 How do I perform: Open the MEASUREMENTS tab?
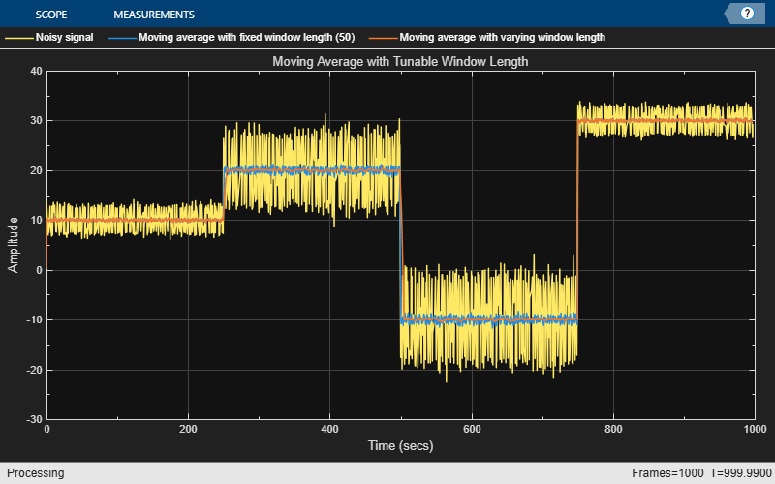154,15
